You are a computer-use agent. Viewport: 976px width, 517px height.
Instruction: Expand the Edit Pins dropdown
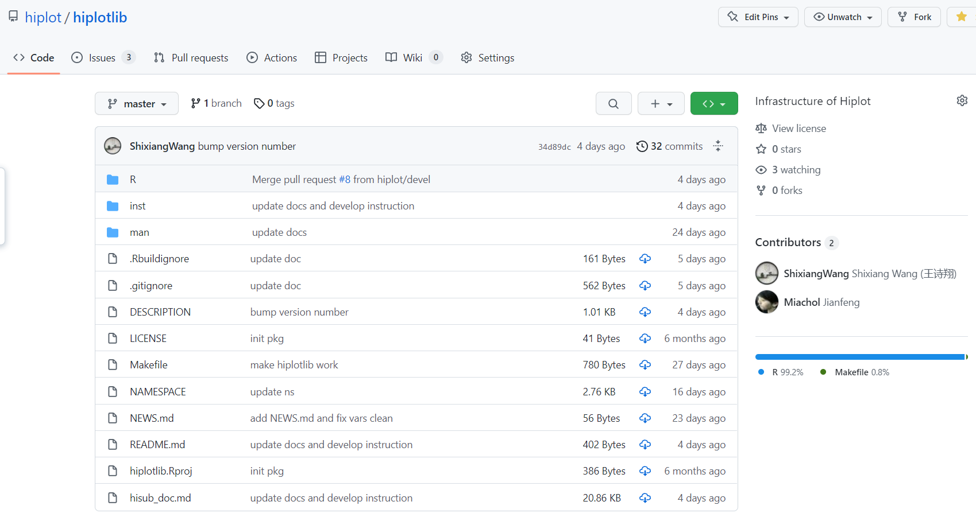click(x=758, y=17)
